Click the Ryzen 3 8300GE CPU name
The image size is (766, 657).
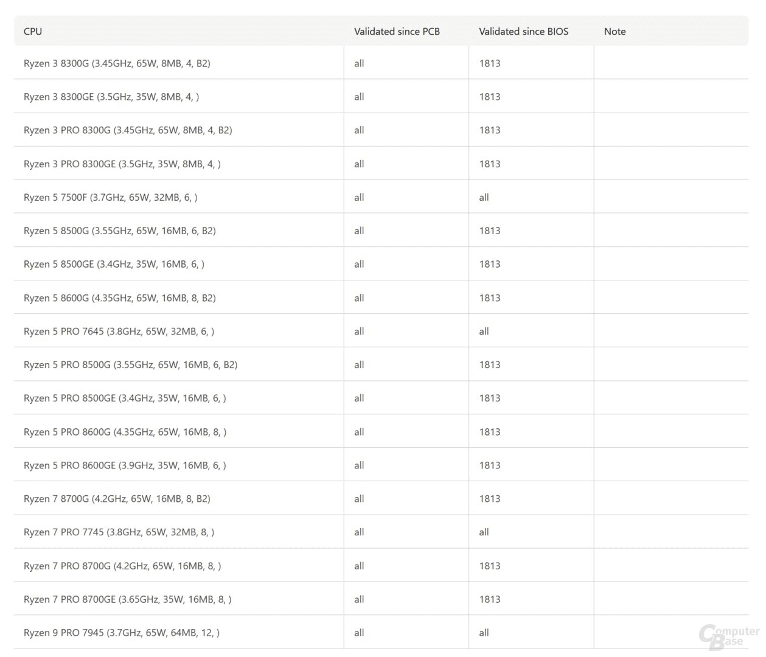pos(111,97)
